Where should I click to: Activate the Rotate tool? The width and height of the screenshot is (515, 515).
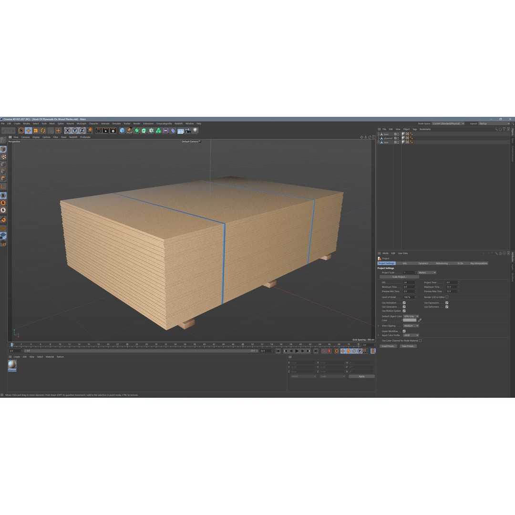[43, 130]
